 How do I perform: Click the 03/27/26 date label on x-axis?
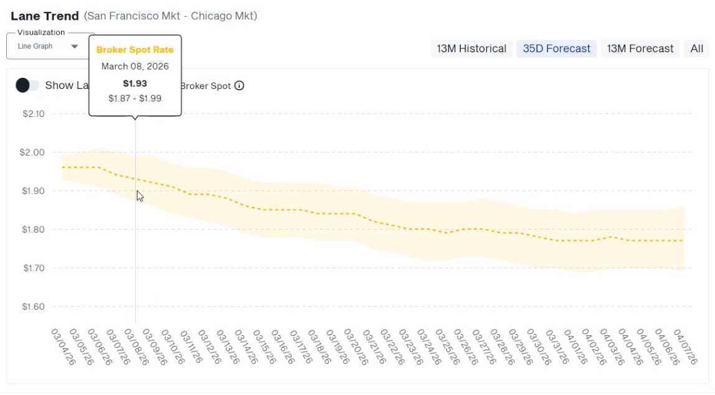[481, 346]
